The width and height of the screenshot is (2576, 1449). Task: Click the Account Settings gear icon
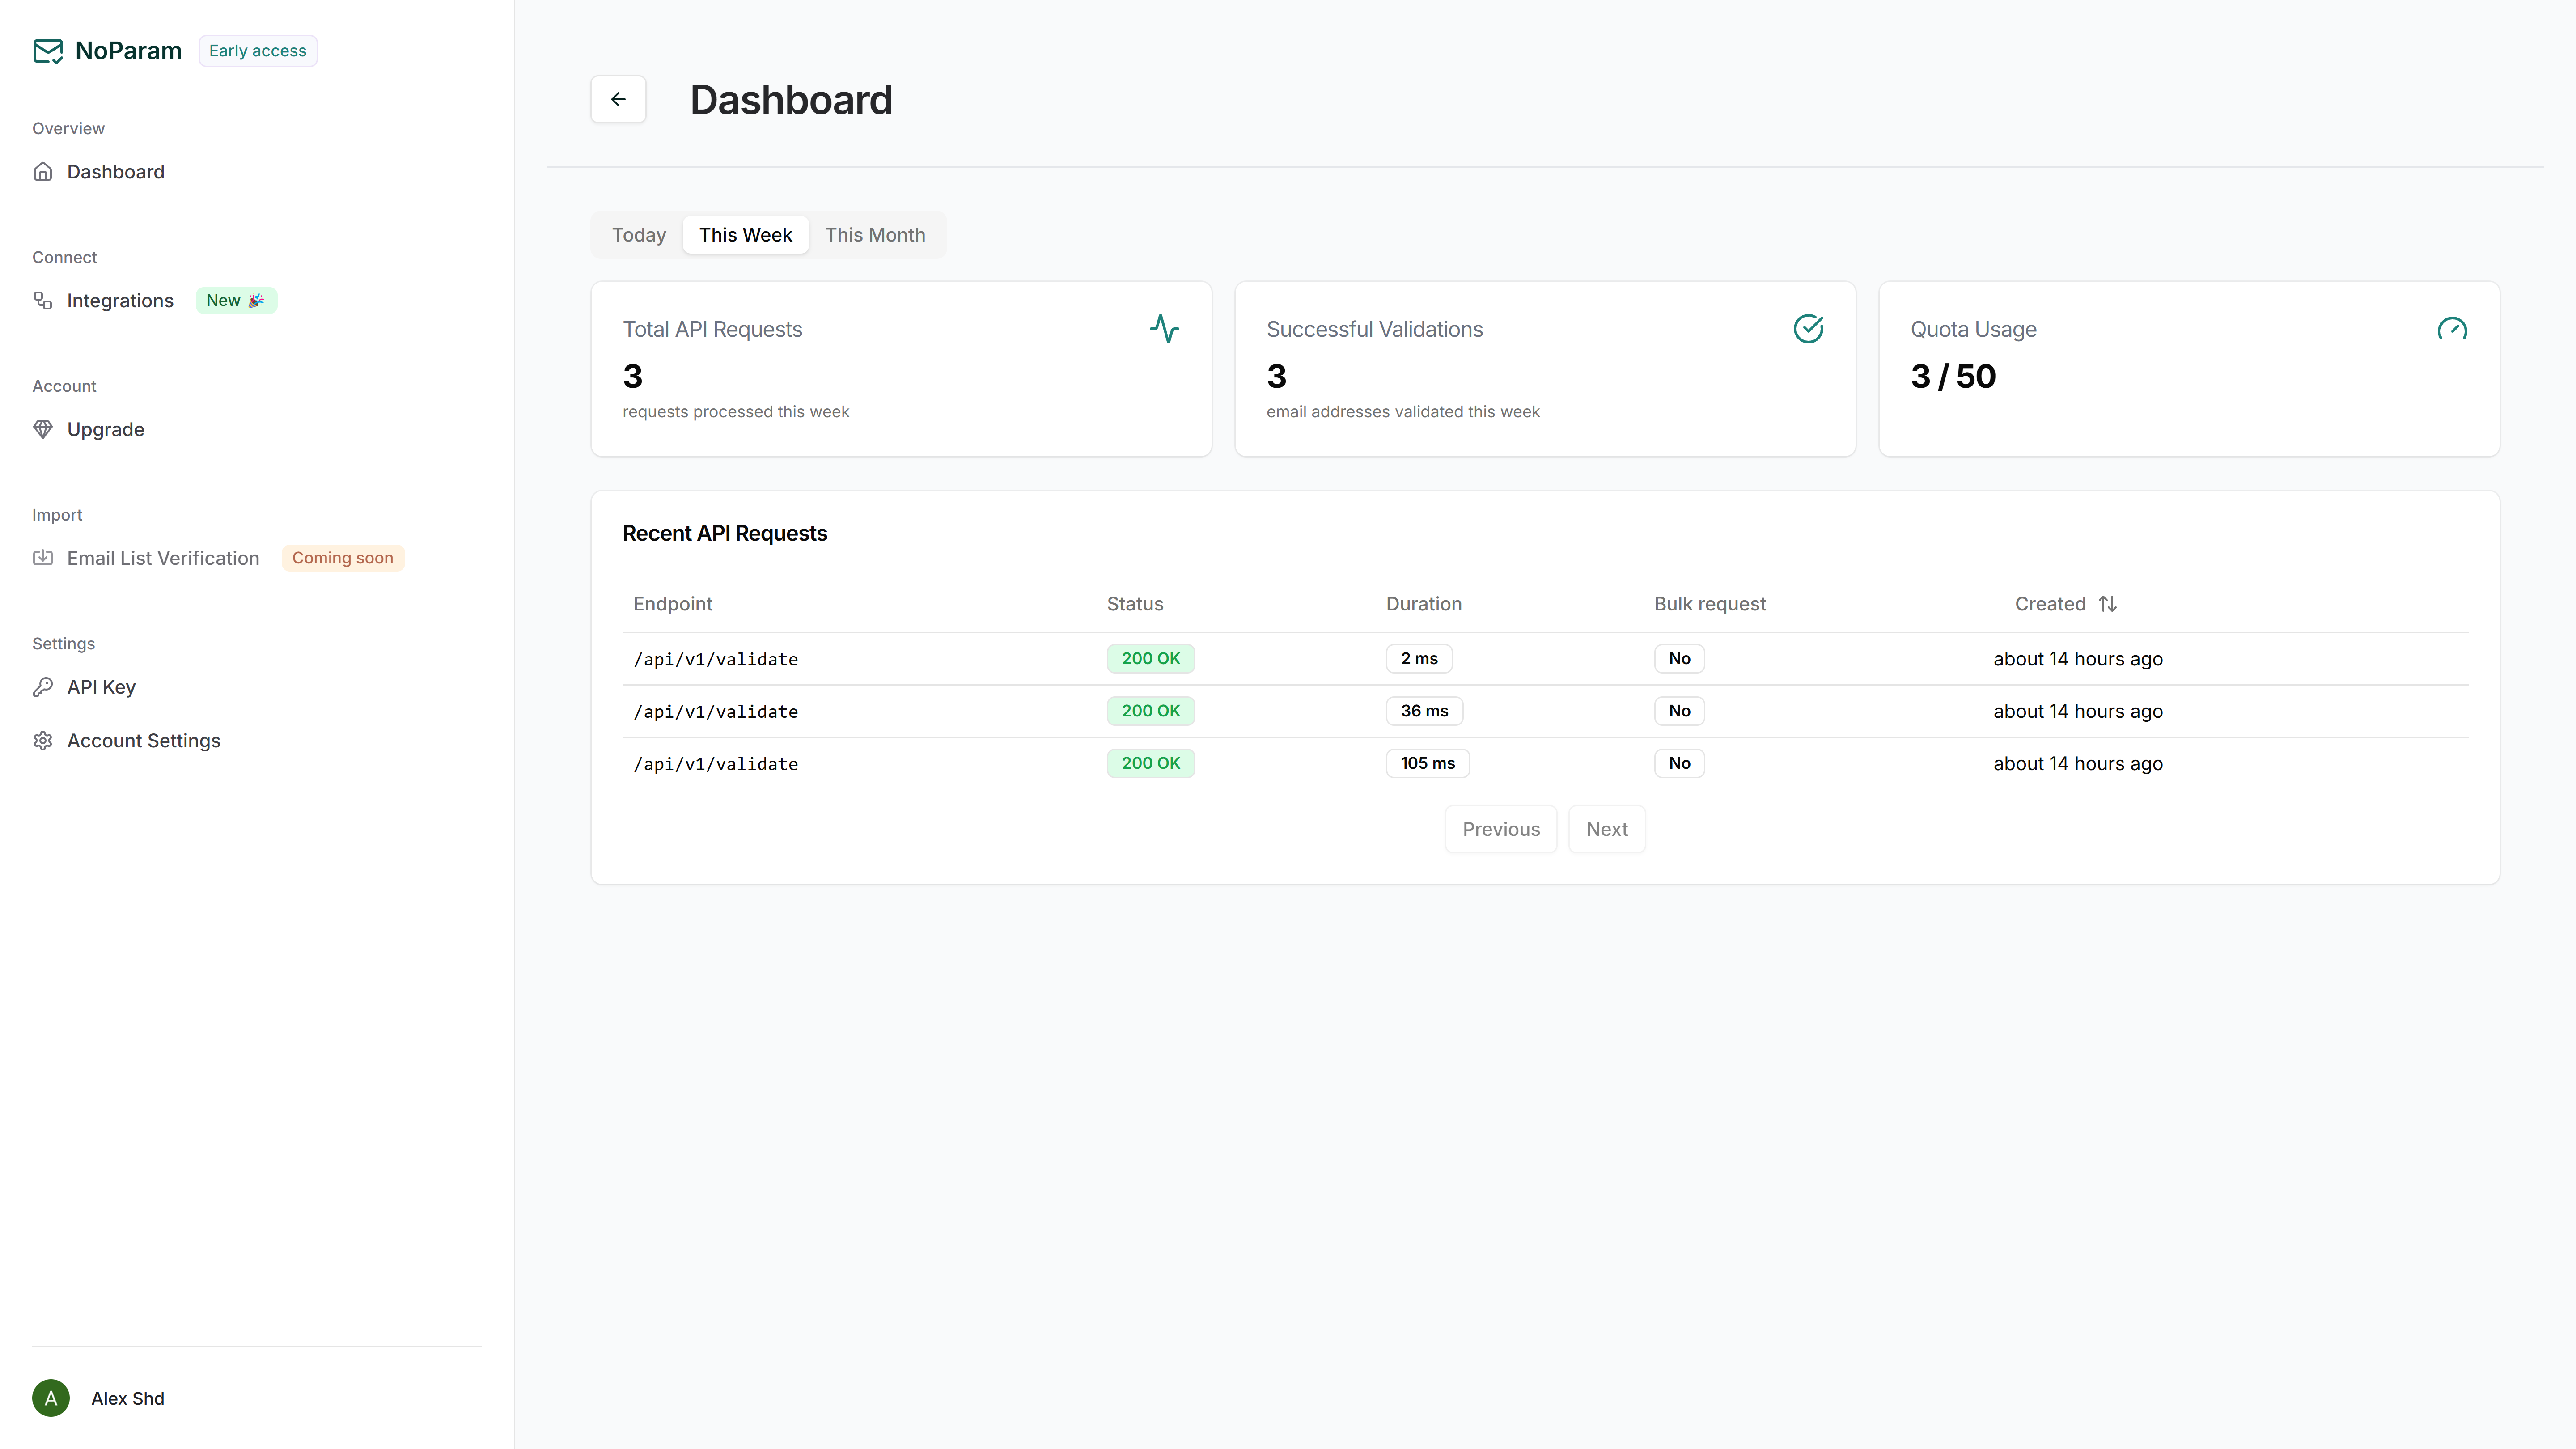43,741
